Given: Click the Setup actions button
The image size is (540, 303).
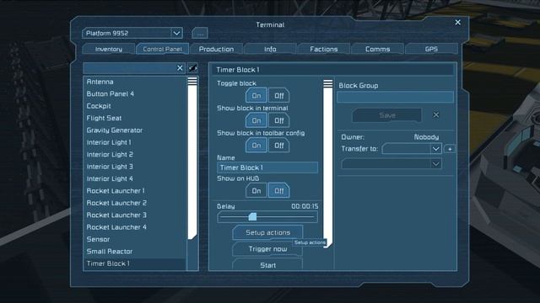Looking at the screenshot, I should tap(268, 232).
